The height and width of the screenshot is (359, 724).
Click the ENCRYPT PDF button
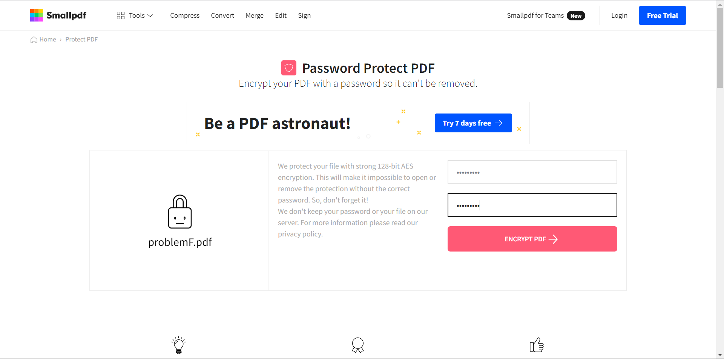[532, 239]
